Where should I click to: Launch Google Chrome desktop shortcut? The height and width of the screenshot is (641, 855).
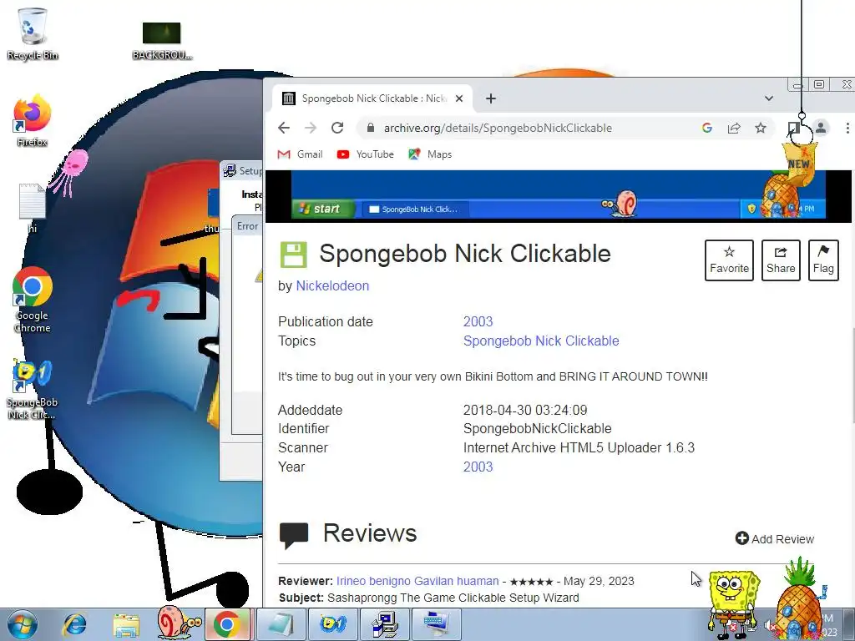[33, 300]
